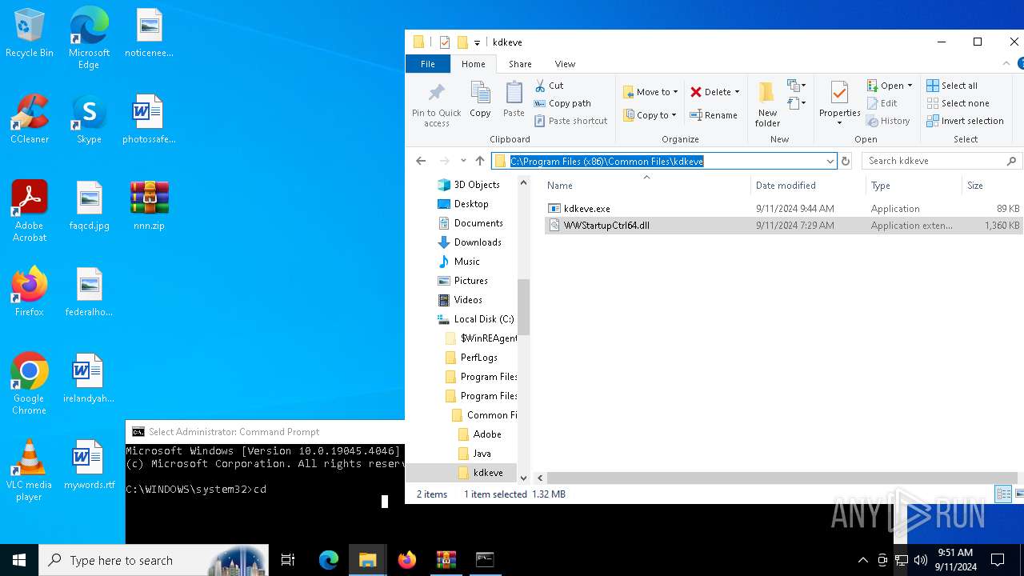Click the Delete button in Organize group
This screenshot has width=1024, height=576.
(x=715, y=92)
